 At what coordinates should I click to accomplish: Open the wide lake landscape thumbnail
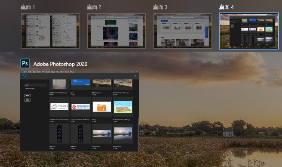point(102,134)
